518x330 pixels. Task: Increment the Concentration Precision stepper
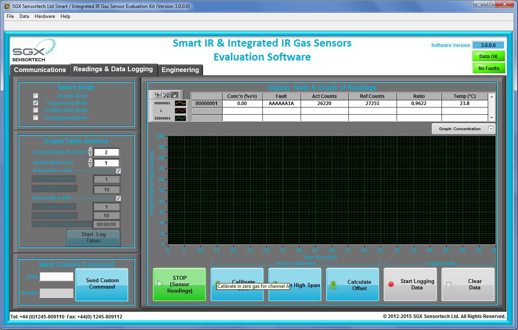[90, 150]
